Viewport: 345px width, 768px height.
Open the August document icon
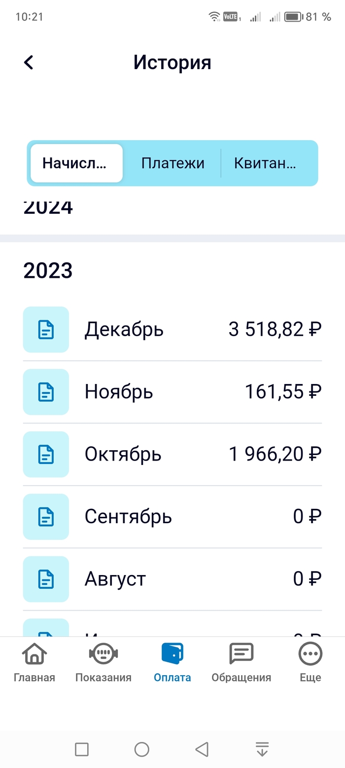pos(46,579)
